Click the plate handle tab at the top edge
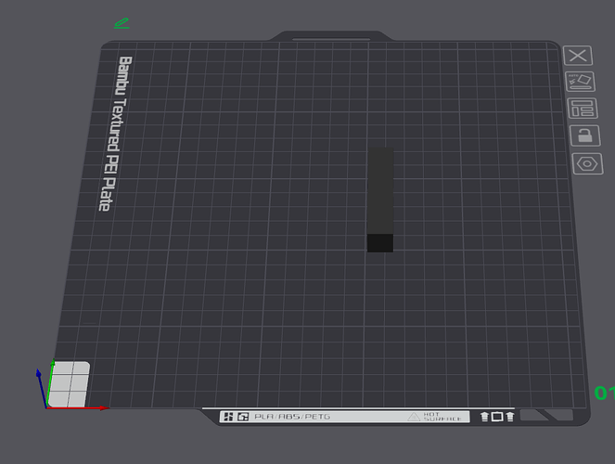 coord(328,36)
